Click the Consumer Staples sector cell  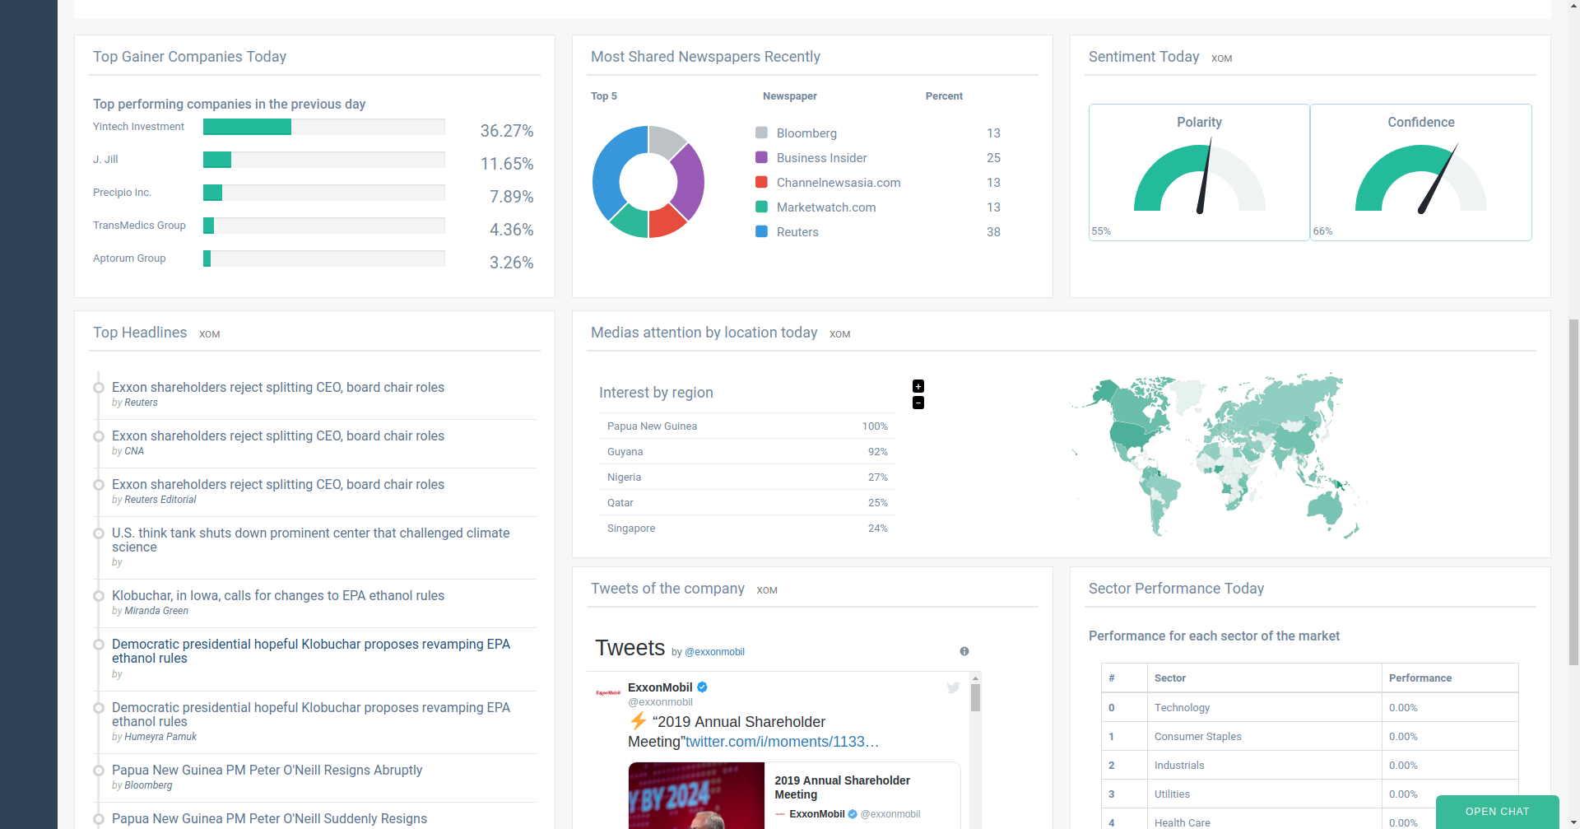pyautogui.click(x=1264, y=737)
